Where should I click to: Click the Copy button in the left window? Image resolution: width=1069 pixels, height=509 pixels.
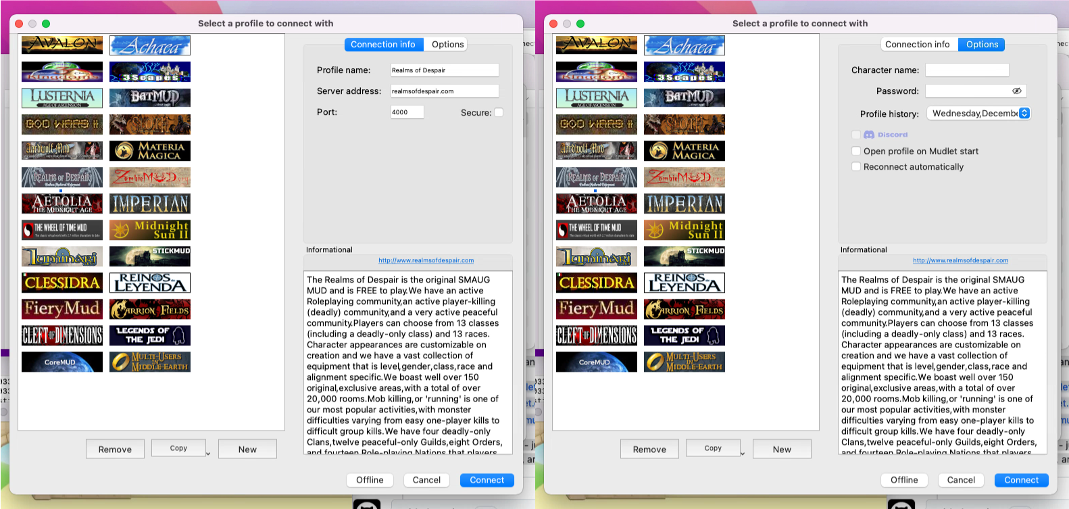178,448
